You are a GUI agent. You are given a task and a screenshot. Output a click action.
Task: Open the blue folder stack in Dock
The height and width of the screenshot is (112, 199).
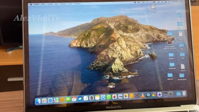coord(178,94)
